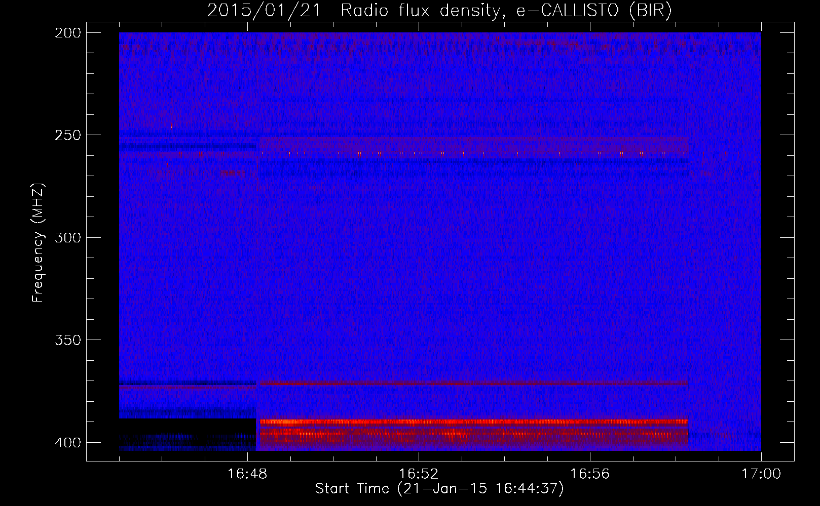
Task: Select the 350 frequency tick label
Action: (67, 340)
